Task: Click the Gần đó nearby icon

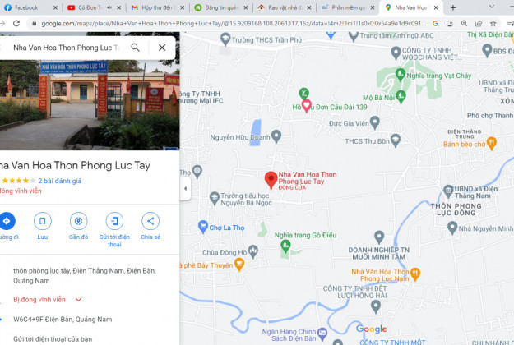Action: point(78,221)
